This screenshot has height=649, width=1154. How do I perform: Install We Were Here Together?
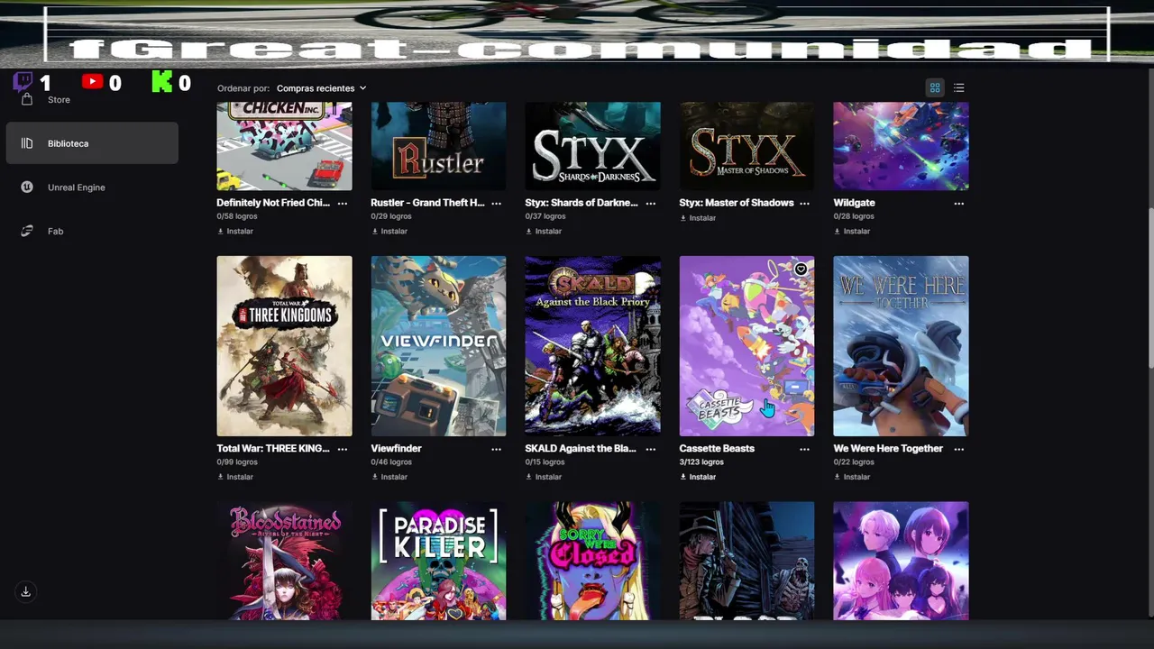tap(852, 477)
